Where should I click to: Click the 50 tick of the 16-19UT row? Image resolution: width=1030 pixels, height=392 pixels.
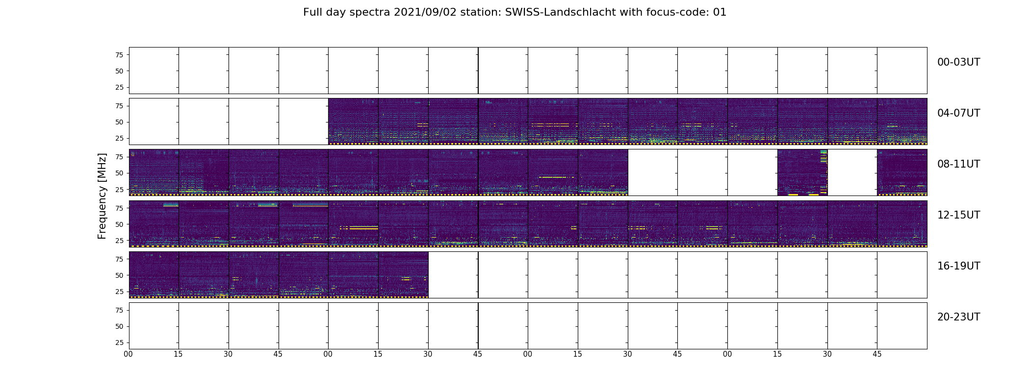(119, 275)
